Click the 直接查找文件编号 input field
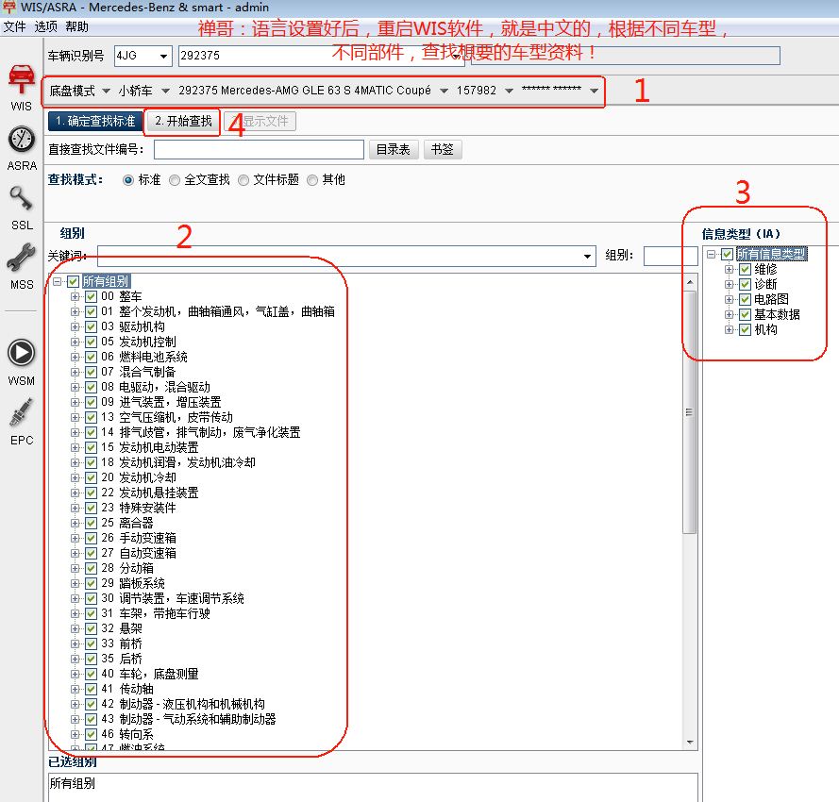 258,149
